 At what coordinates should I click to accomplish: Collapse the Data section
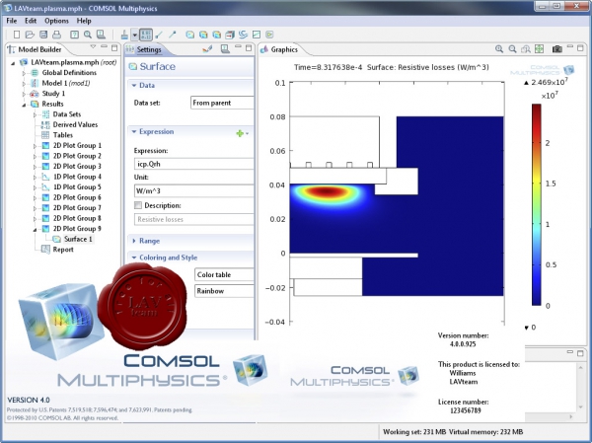pos(134,86)
